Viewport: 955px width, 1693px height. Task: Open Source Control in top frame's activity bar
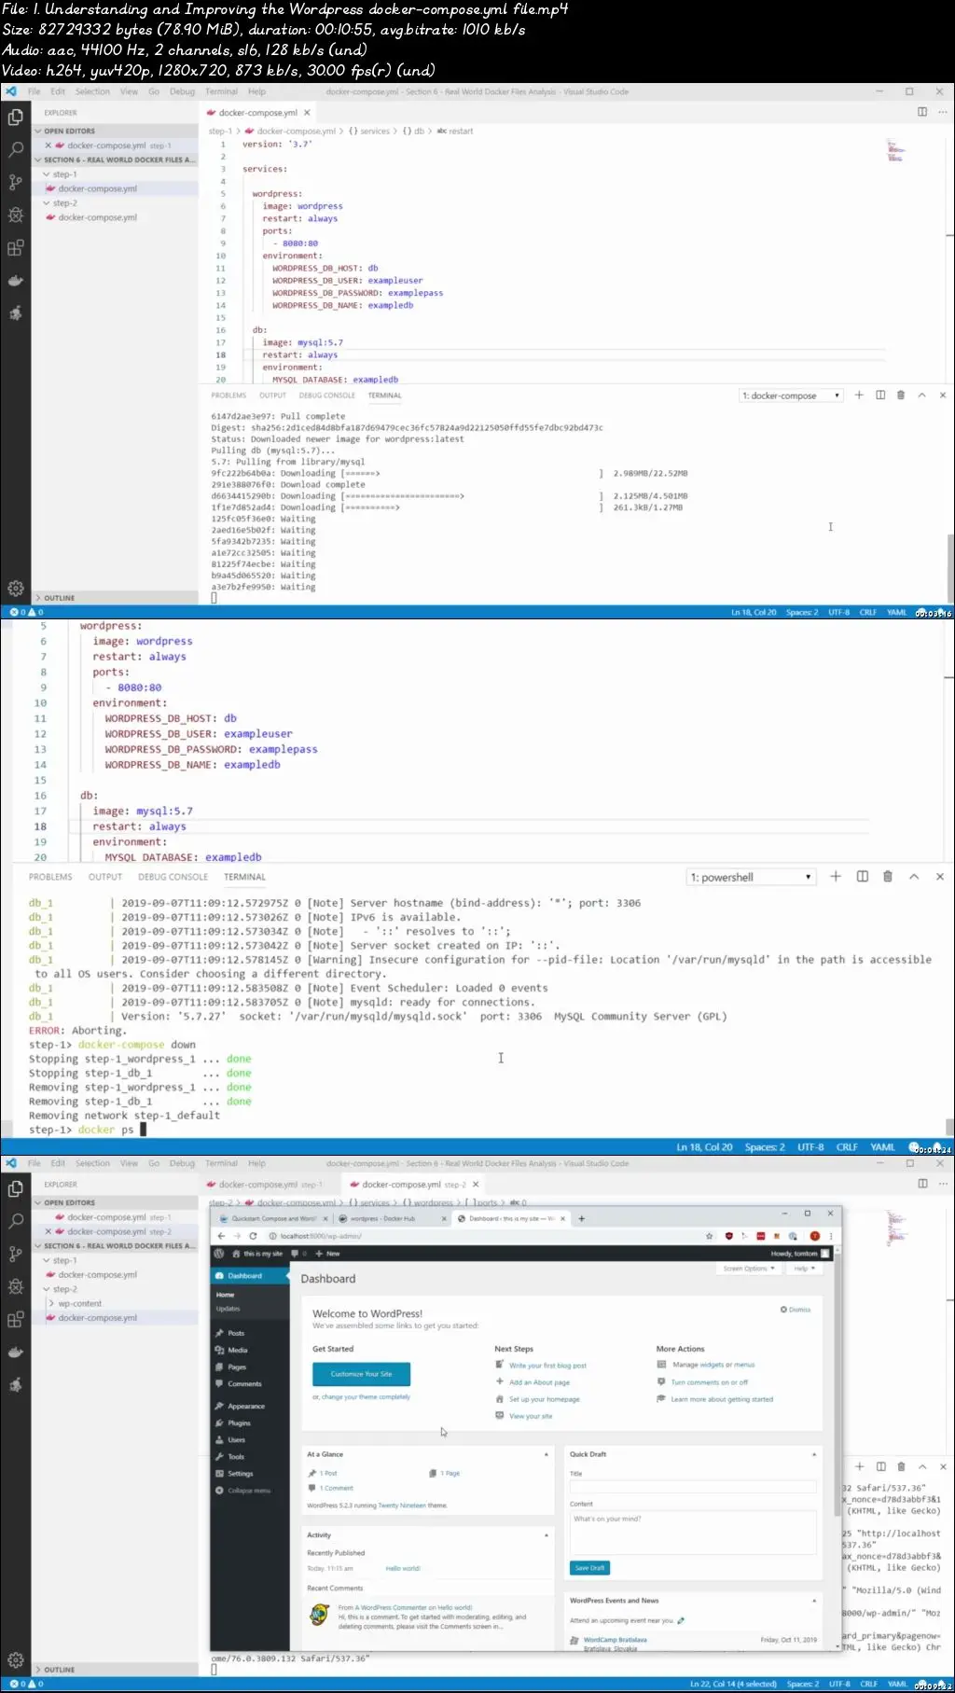tap(16, 182)
